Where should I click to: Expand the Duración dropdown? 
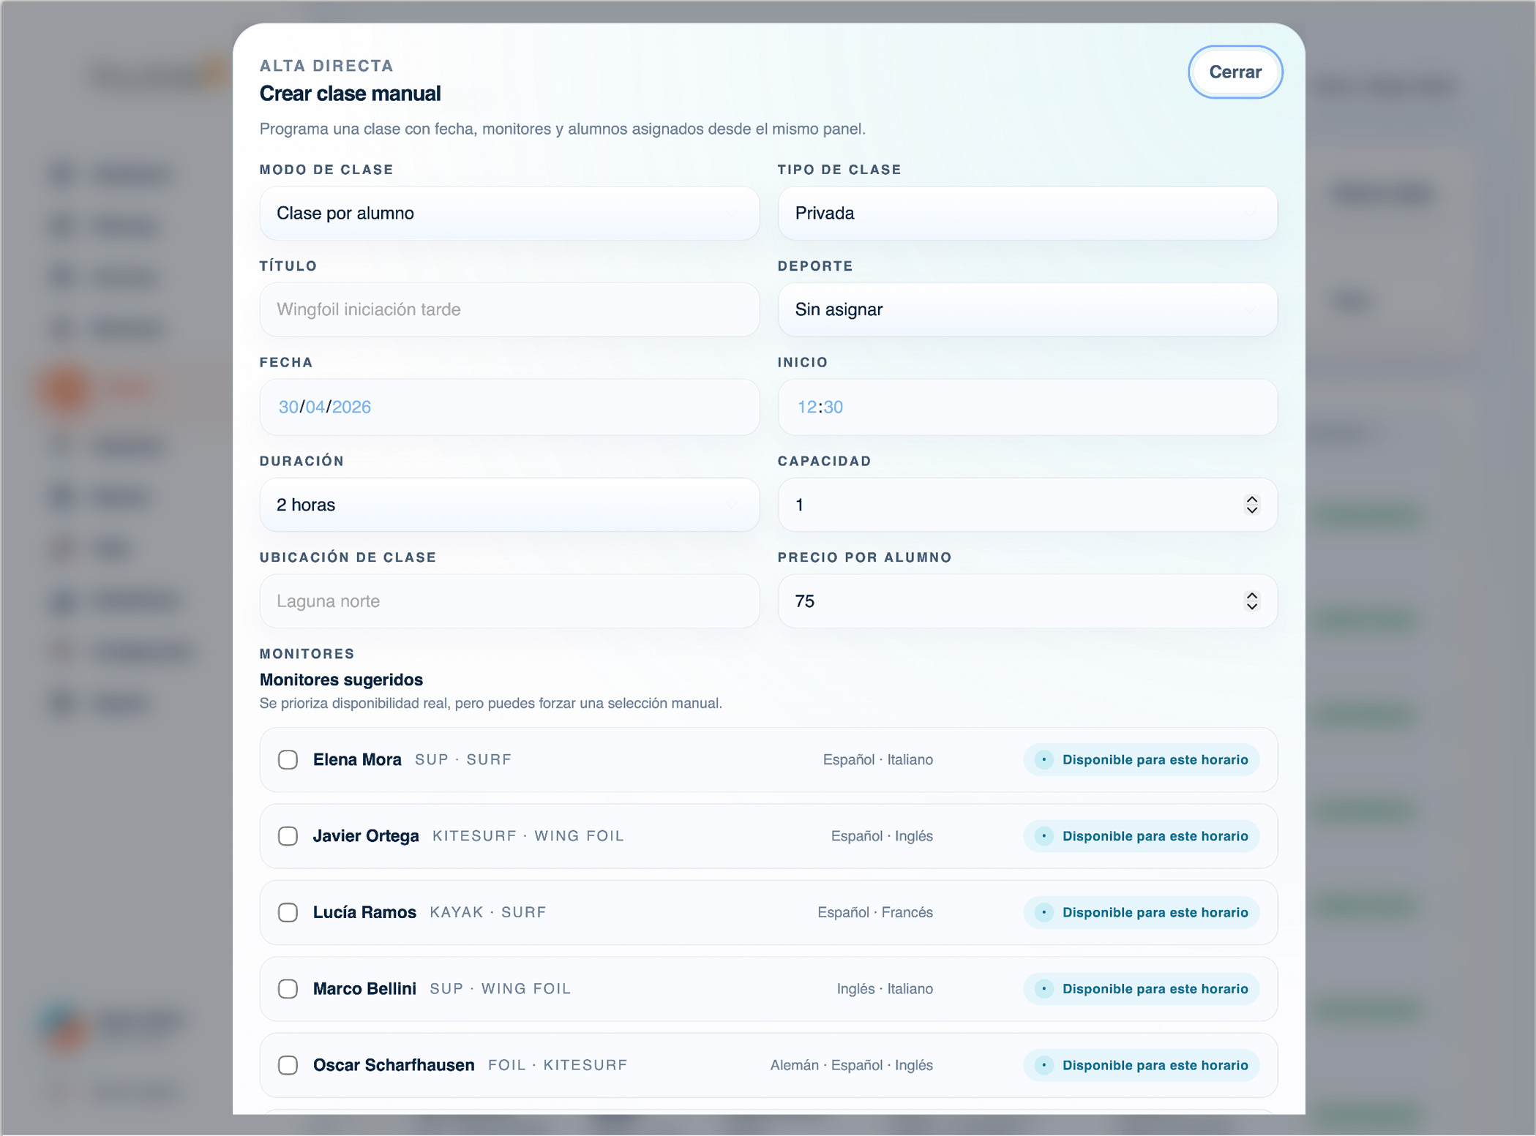coord(509,505)
